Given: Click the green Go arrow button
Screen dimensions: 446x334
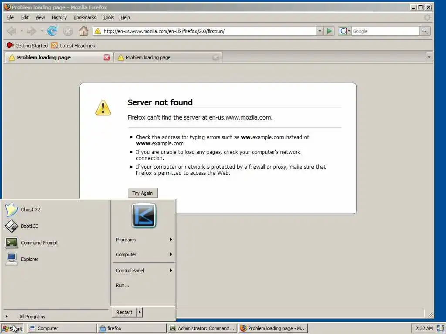Looking at the screenshot, I should 329,31.
